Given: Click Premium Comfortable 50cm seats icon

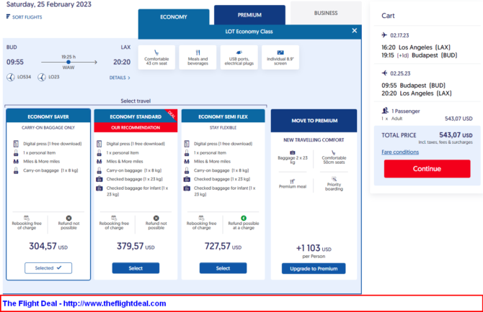Looking at the screenshot, I should tap(334, 152).
